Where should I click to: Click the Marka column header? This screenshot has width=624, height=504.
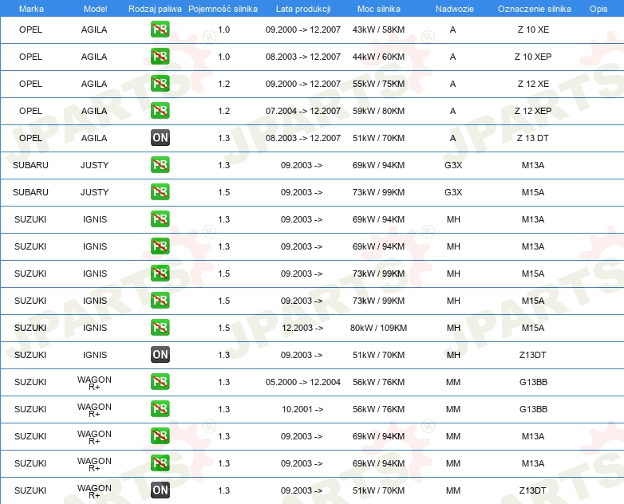31,9
